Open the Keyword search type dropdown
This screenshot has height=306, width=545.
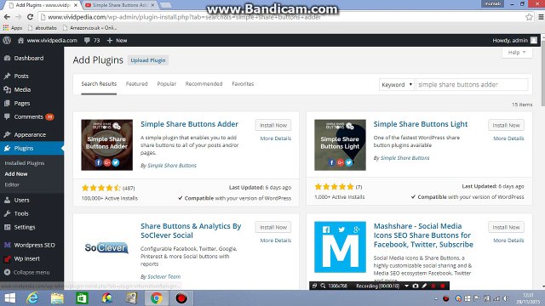pos(397,85)
